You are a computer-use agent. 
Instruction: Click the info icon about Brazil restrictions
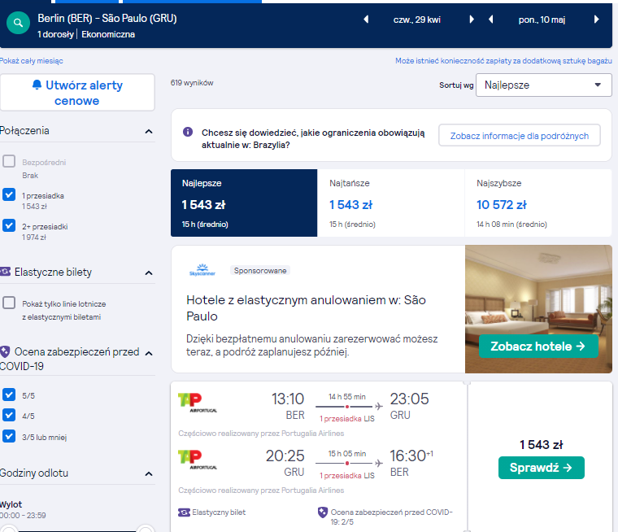(x=188, y=132)
